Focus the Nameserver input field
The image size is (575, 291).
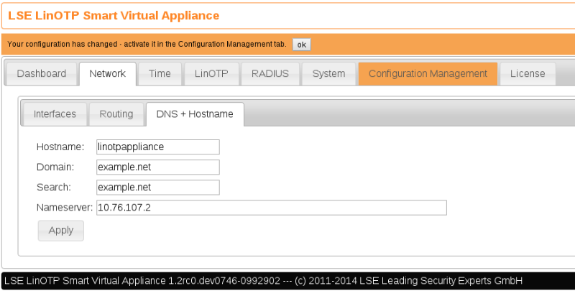click(272, 208)
